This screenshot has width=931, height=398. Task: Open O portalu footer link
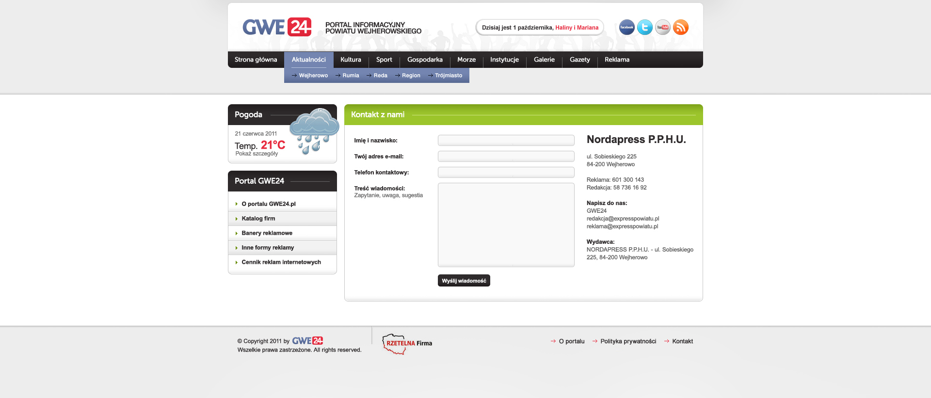pos(571,341)
